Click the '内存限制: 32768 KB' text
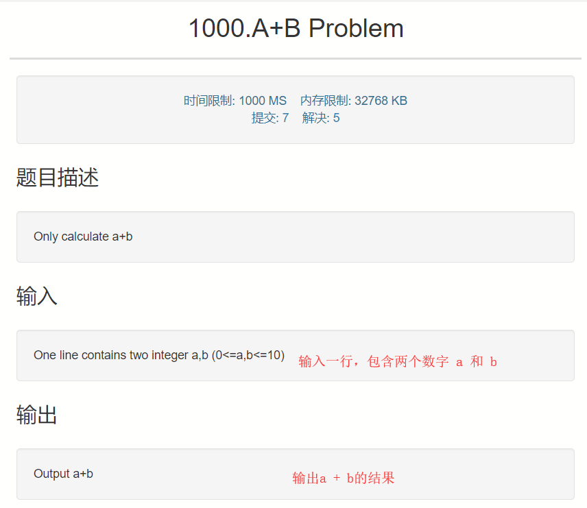Viewport: 587px width, 508px height. click(354, 101)
